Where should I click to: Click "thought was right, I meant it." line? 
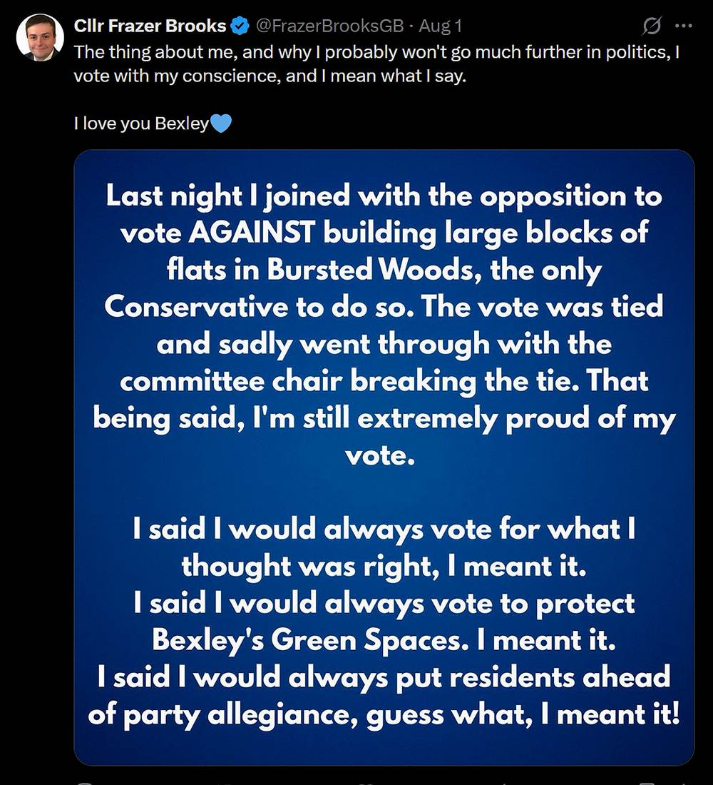[384, 566]
